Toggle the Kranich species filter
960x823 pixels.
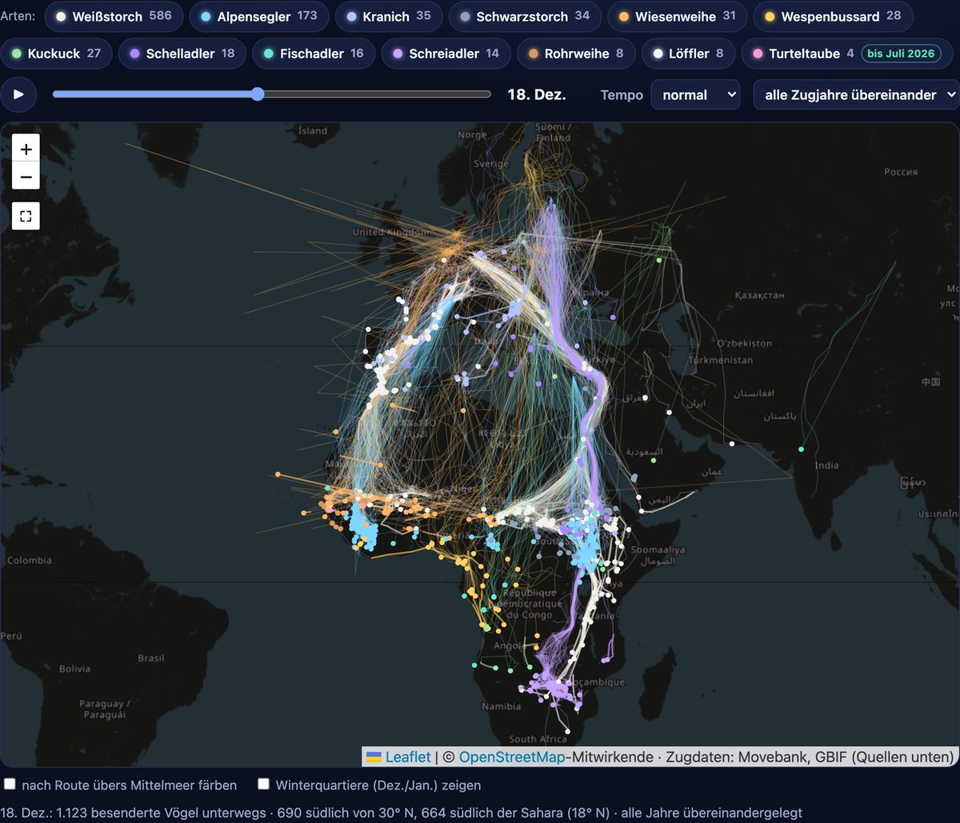[x=389, y=16]
